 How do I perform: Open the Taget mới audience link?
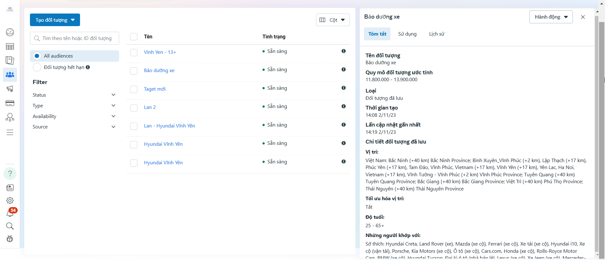[x=155, y=89]
